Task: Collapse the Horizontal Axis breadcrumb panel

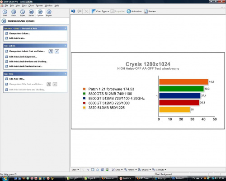Action: coord(66,29)
